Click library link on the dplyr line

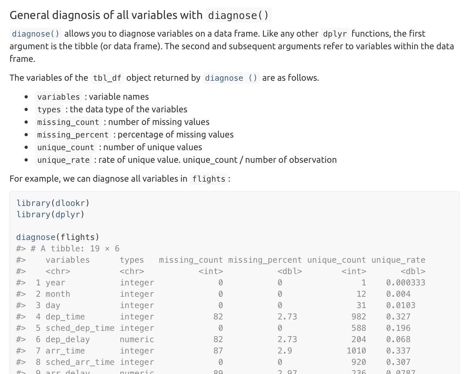click(x=33, y=214)
